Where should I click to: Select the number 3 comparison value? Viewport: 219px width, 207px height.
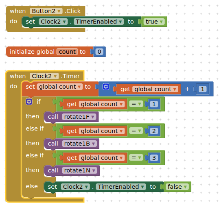[x=154, y=158]
